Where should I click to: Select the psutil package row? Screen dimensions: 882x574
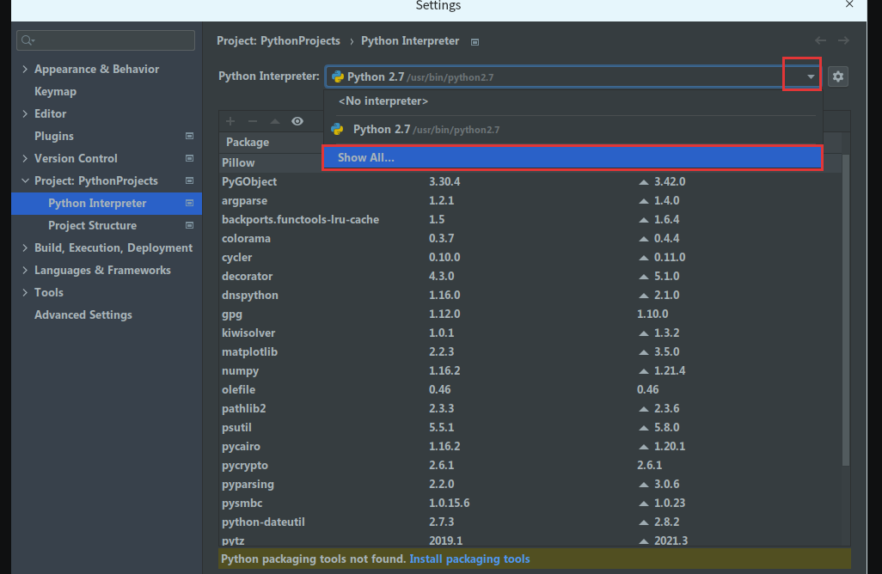pos(530,428)
